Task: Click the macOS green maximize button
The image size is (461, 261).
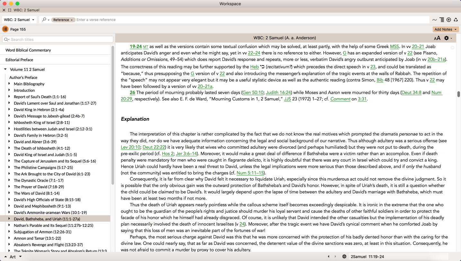Action: (x=17, y=4)
